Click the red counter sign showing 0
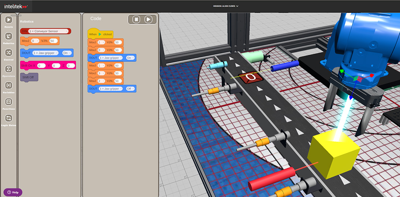This screenshot has height=197, width=400. (x=251, y=77)
